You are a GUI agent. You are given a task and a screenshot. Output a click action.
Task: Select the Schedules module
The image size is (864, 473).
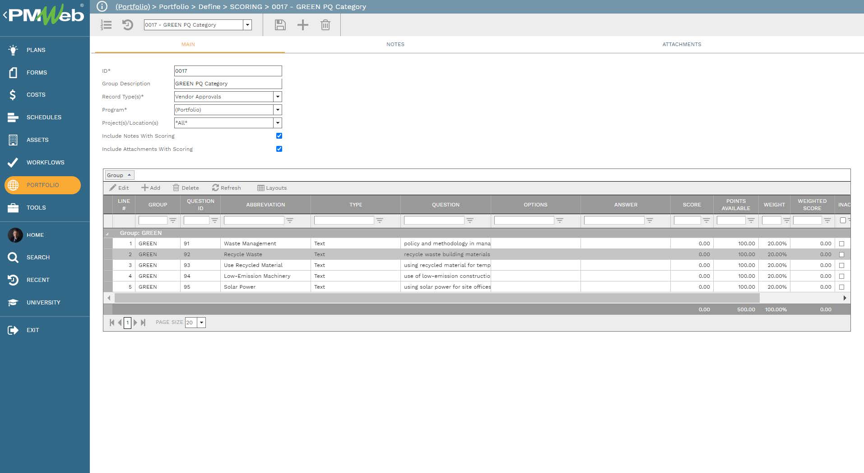pyautogui.click(x=44, y=117)
